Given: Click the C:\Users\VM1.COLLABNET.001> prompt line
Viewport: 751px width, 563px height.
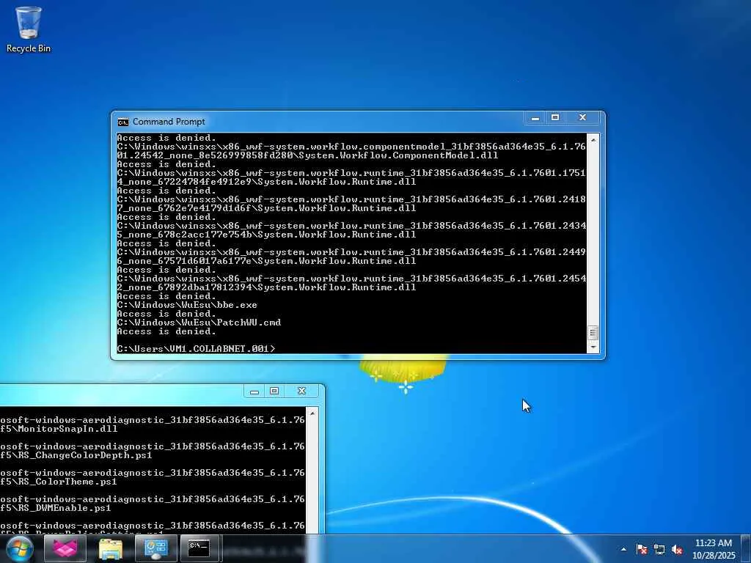Looking at the screenshot, I should click(196, 349).
